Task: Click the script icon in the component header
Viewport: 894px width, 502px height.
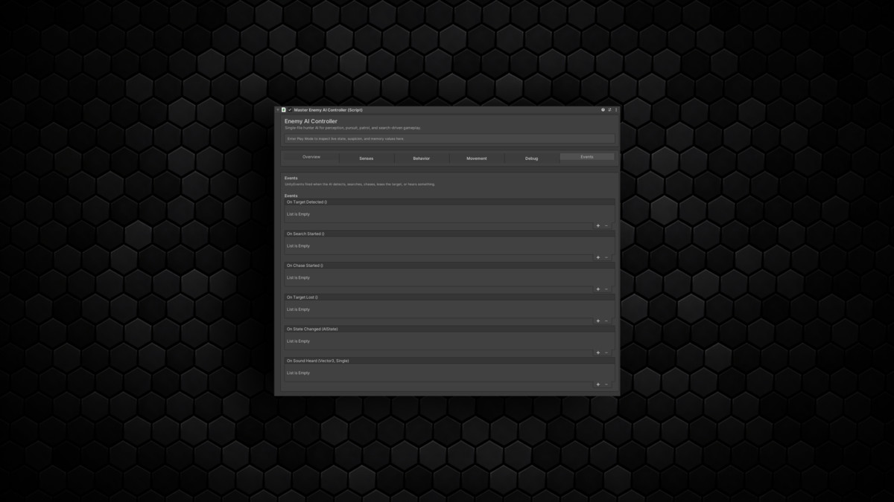Action: tap(284, 110)
